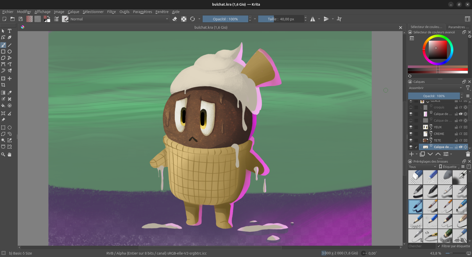Viewport: 472px width, 257px height.
Task: Open the Étiquette dropdown
Action: pyautogui.click(x=449, y=167)
